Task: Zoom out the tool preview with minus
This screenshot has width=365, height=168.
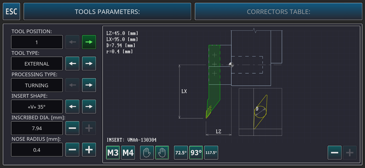Action: (x=334, y=153)
